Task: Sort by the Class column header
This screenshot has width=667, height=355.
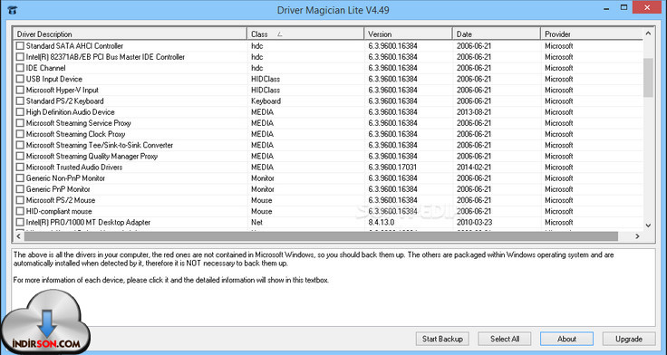Action: tap(305, 34)
